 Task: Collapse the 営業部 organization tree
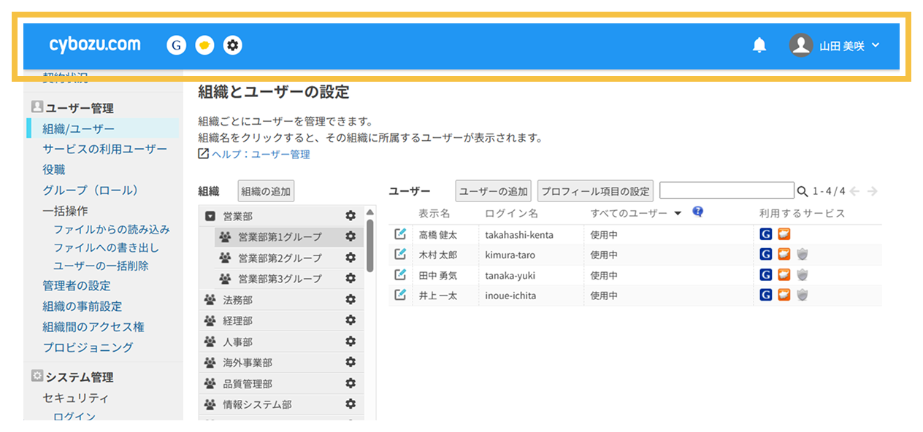click(x=210, y=216)
